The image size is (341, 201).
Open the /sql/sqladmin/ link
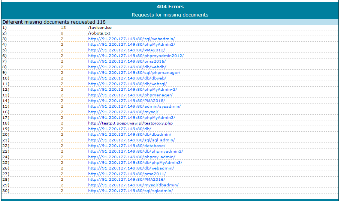(x=130, y=191)
